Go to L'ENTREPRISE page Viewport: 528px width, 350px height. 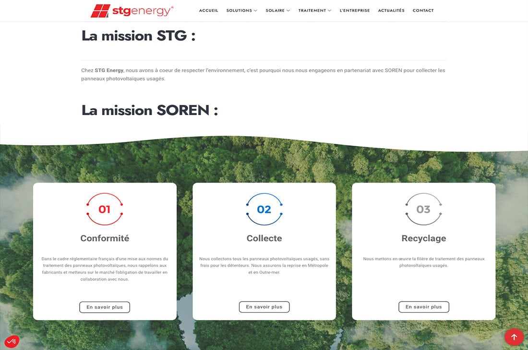click(x=355, y=11)
